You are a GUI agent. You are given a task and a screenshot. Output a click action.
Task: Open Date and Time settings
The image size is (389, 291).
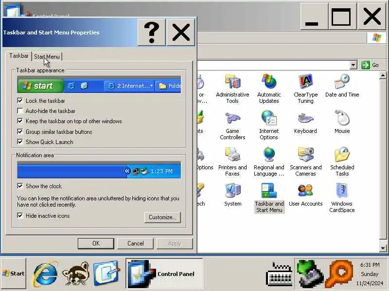pyautogui.click(x=342, y=86)
